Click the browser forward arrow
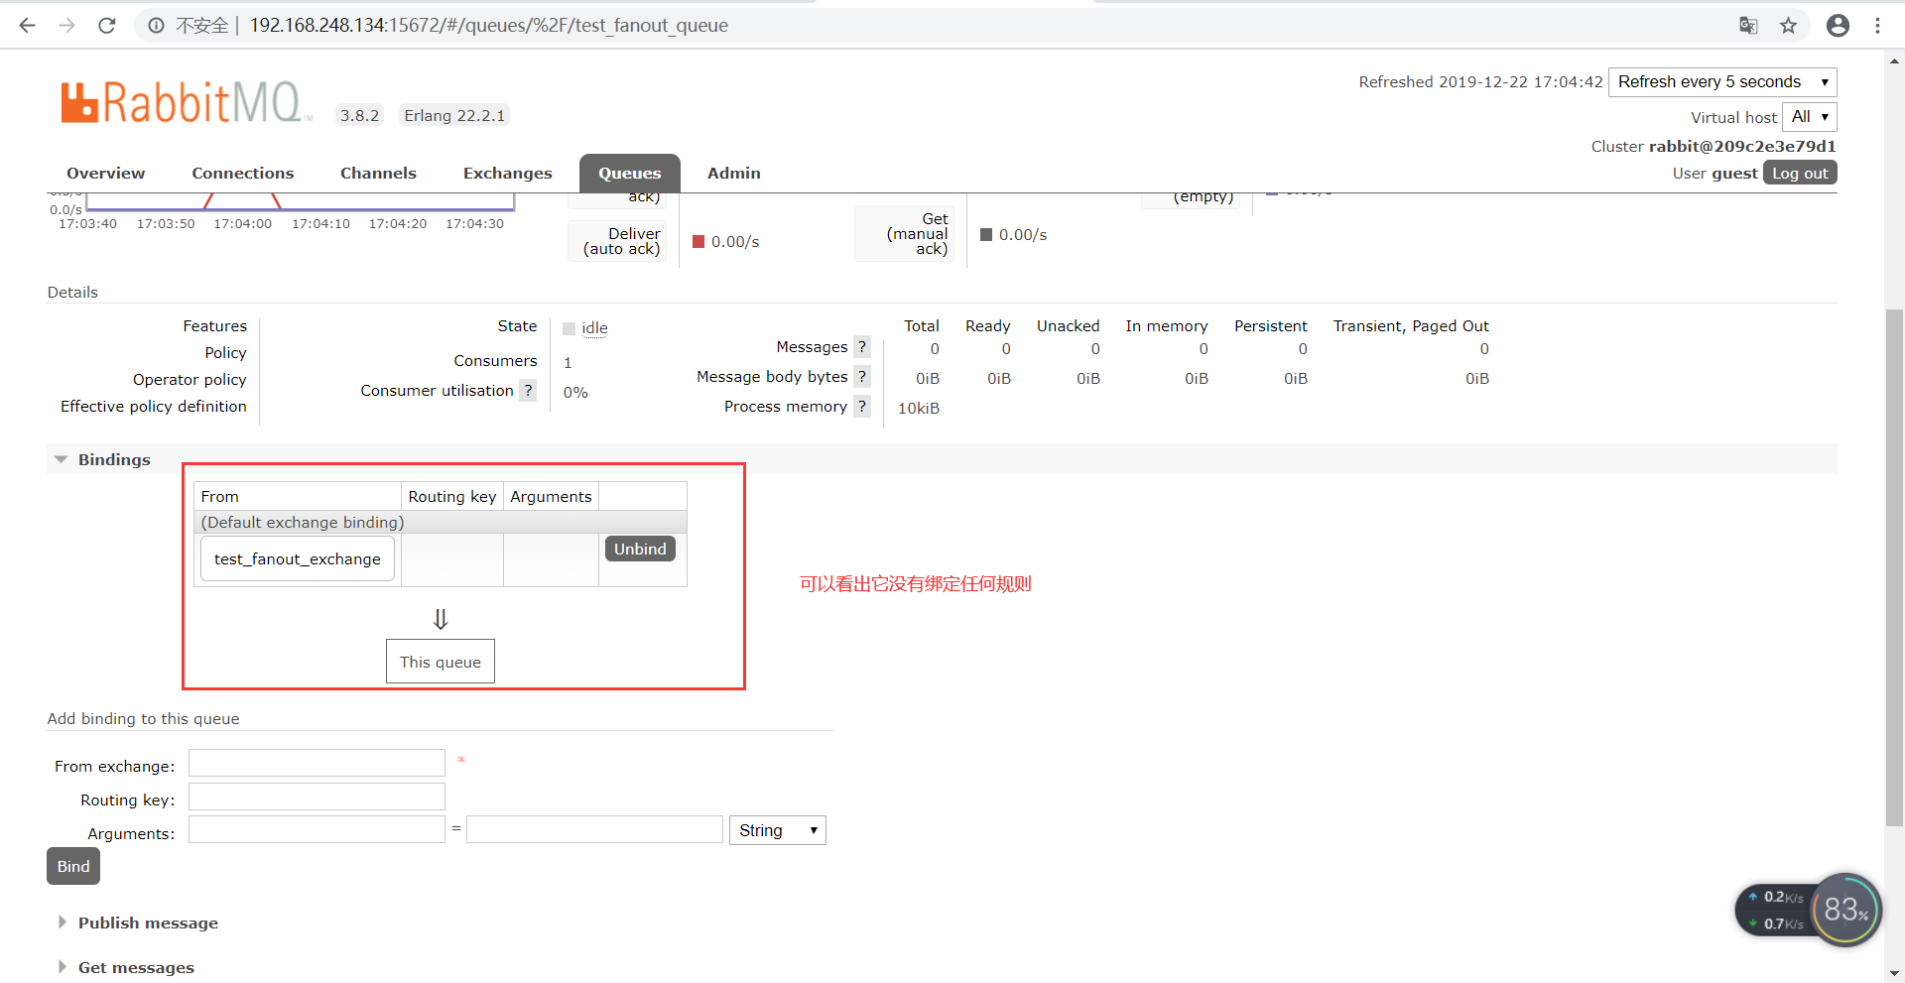Viewport: 1905px width, 983px height. [66, 25]
